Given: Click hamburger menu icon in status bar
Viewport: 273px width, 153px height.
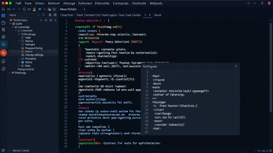Looking at the screenshot, I should (3, 150).
